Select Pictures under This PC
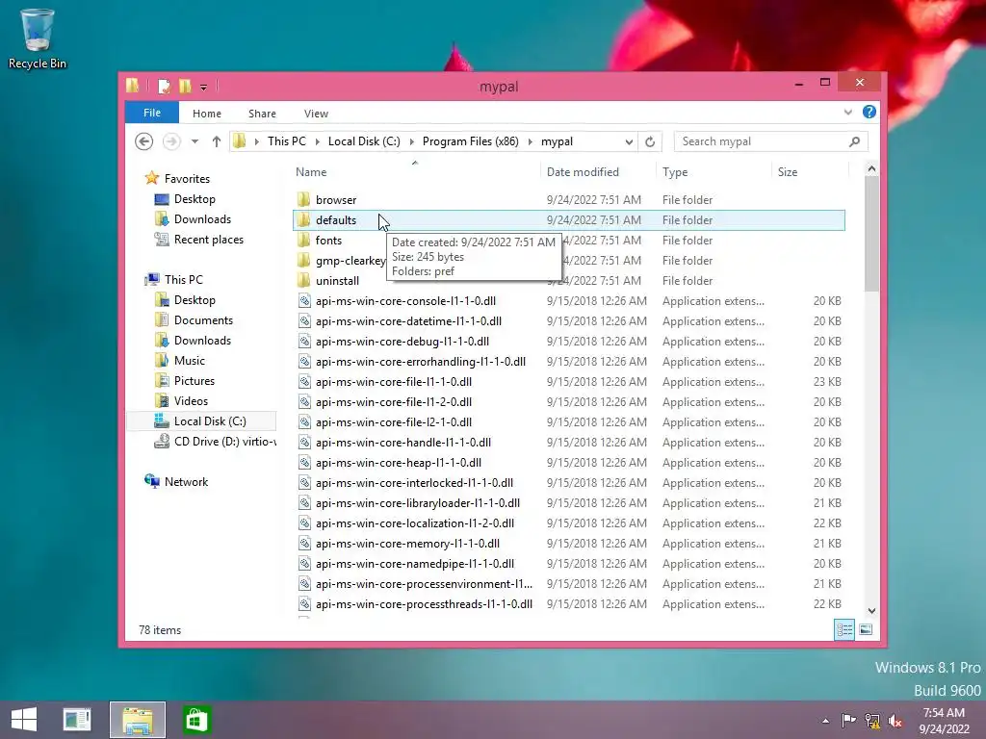The height and width of the screenshot is (739, 986). pyautogui.click(x=195, y=380)
